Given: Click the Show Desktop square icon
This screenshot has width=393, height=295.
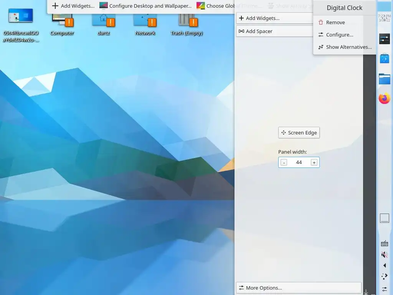Looking at the screenshot, I should pyautogui.click(x=385, y=218).
